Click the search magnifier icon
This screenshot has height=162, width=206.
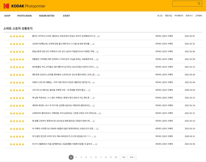199,3
